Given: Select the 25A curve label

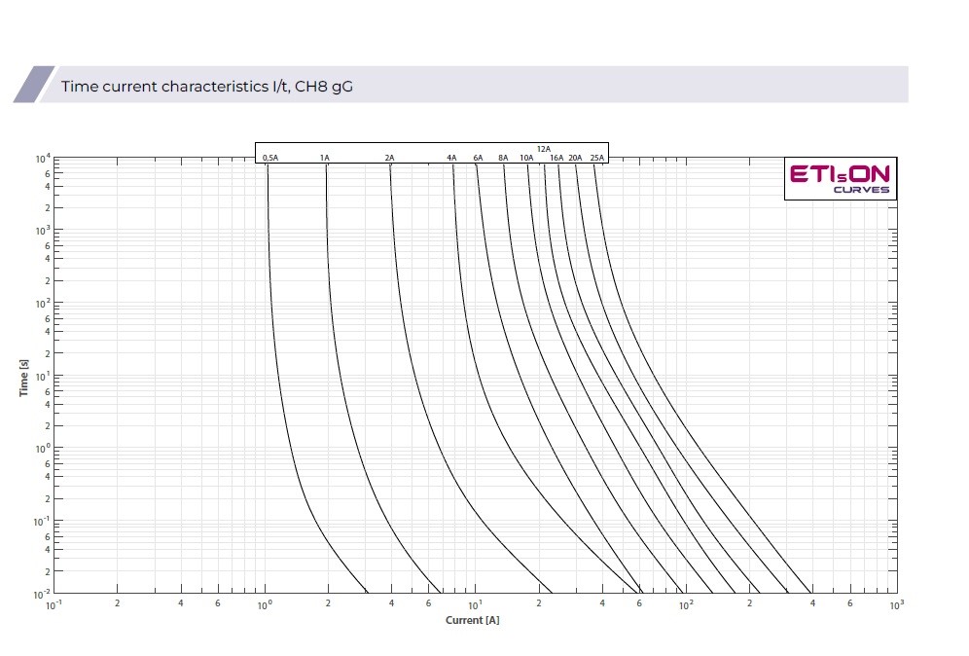Looking at the screenshot, I should pyautogui.click(x=596, y=158).
